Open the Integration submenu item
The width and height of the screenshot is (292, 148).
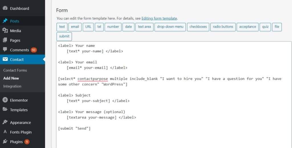12,86
